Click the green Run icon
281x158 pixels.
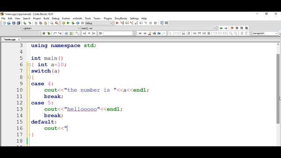tap(68, 23)
